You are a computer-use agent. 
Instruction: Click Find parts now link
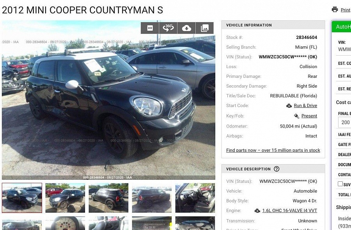click(273, 150)
